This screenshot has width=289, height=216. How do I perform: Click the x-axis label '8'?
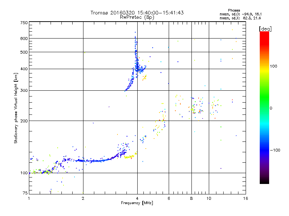tap(191, 198)
